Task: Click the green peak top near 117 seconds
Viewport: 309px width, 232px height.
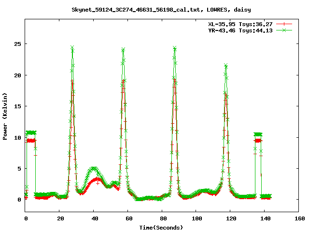Action: [x=226, y=65]
